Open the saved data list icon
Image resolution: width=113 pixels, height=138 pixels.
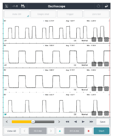tap(23, 6)
